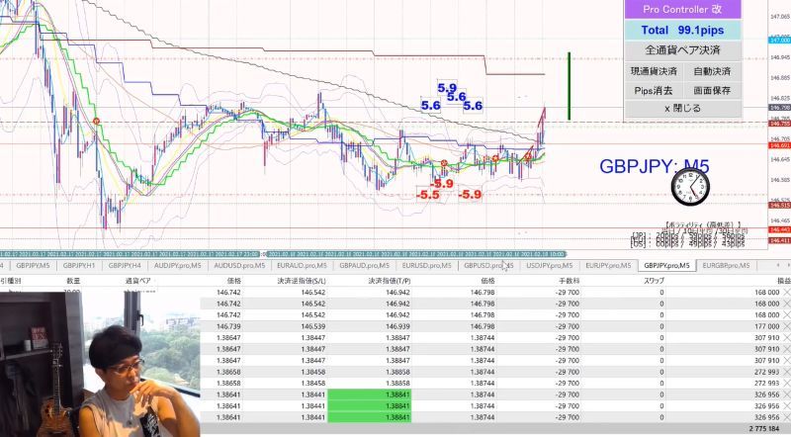Save screen with 画面保存 button
Image resolution: width=791 pixels, height=437 pixels.
pos(712,91)
